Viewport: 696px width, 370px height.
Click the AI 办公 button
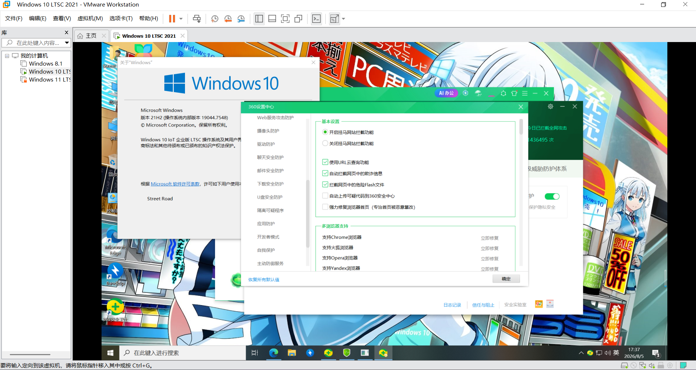pos(446,93)
